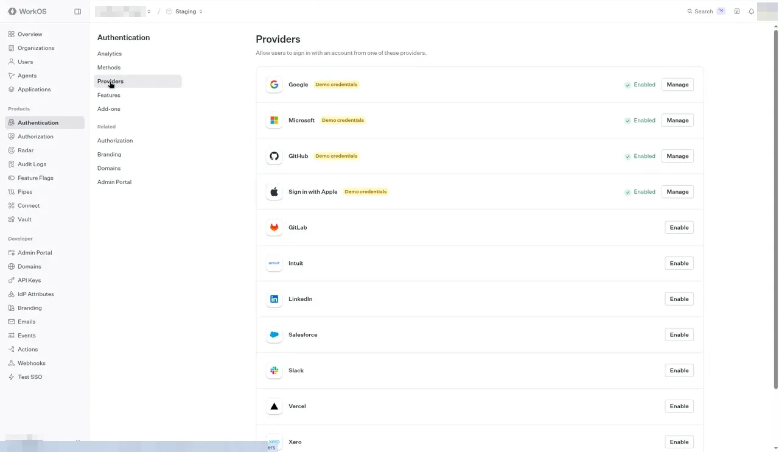Click the Webhooks icon
Viewport: 779px width, 452px height.
[12, 363]
